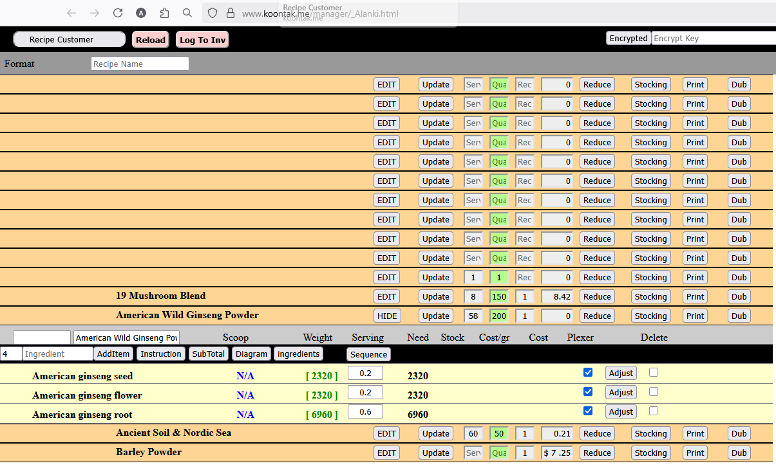Image resolution: width=776 pixels, height=468 pixels.
Task: Click green quantity field 150 for Mushroom Blend
Action: pos(499,296)
